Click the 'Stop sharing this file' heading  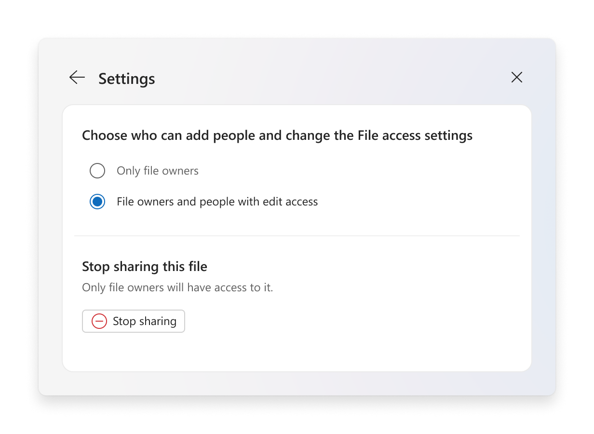point(145,266)
